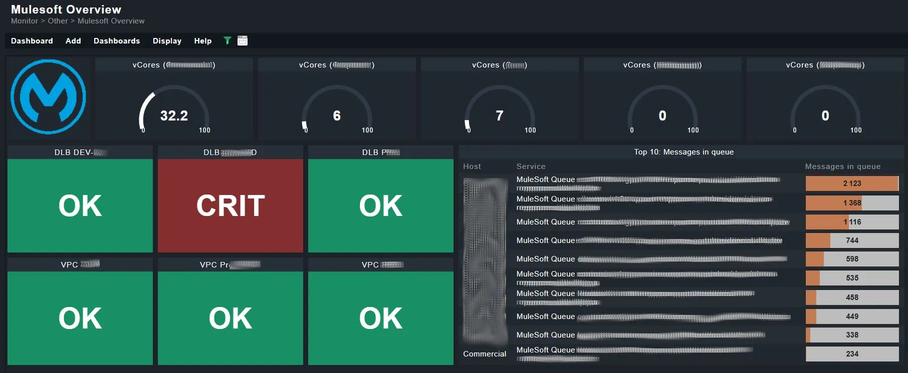Click the 234 messages bar
This screenshot has width=908, height=373.
pos(852,354)
